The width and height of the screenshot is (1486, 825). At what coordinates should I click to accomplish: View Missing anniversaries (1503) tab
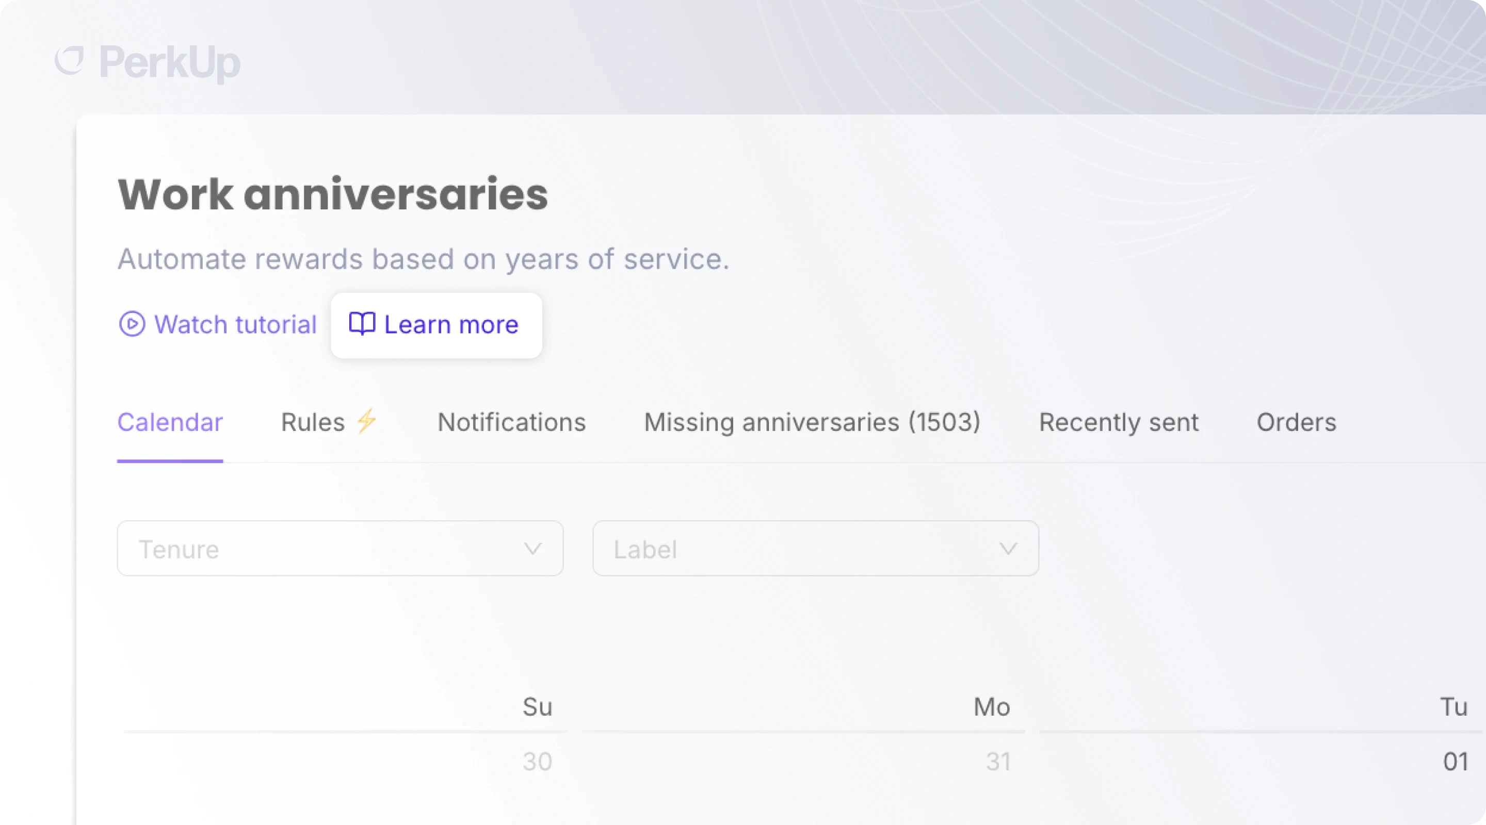coord(812,423)
